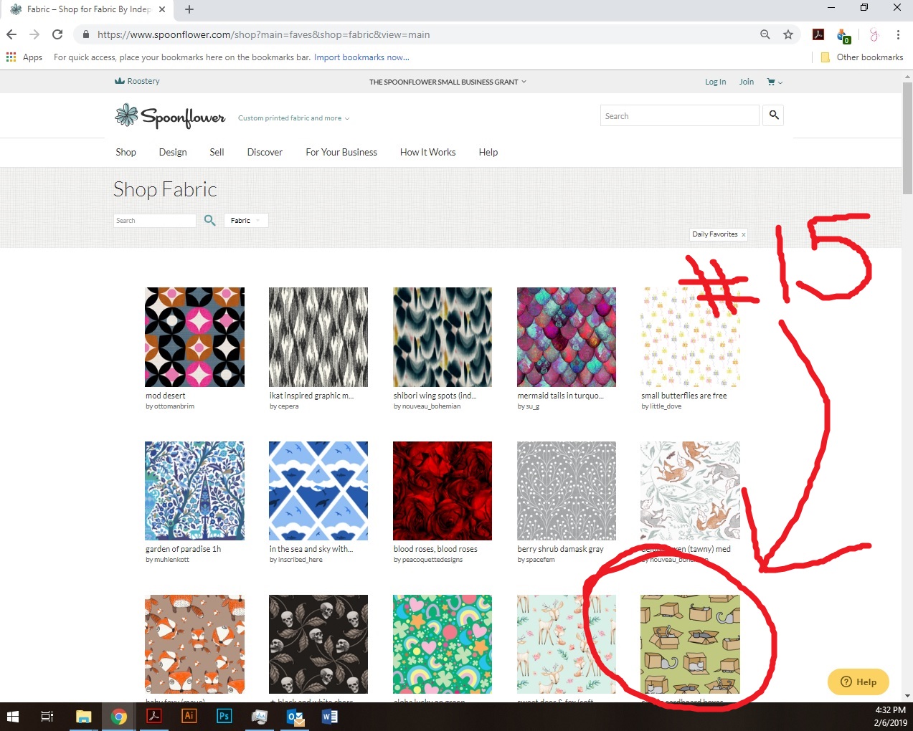Close the Fabric shop browser tab
Viewport: 913px width, 731px height.
pos(162,9)
